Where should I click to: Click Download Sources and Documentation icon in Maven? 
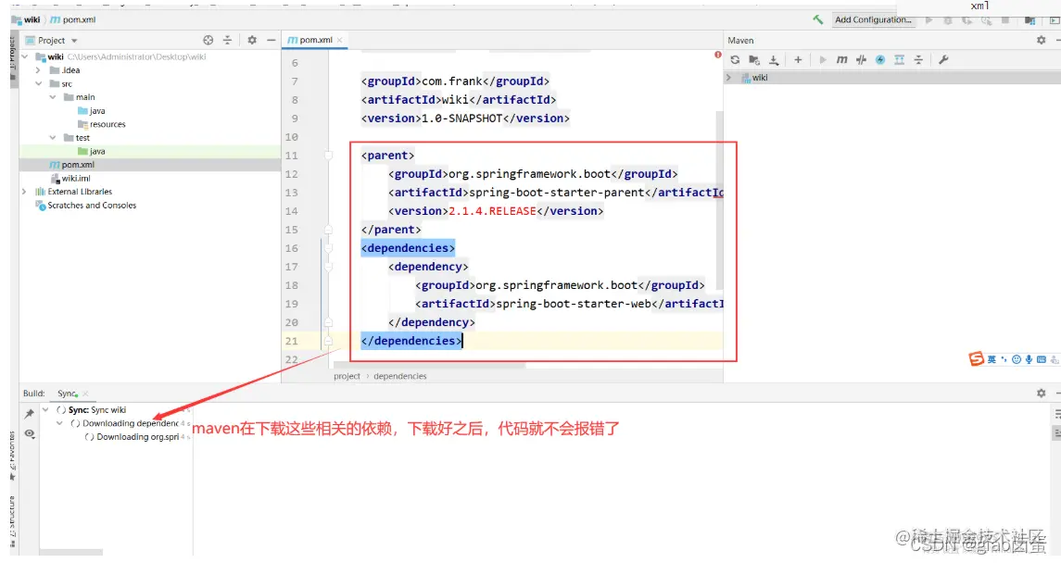coord(774,59)
